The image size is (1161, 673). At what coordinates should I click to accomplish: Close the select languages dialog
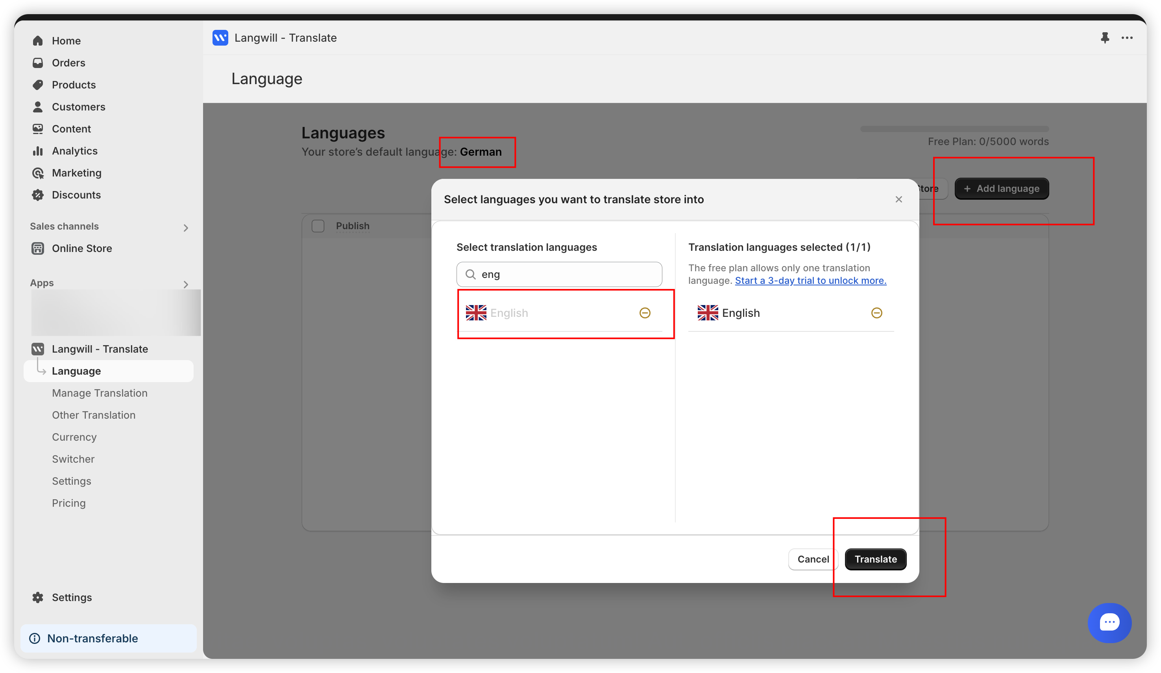898,199
